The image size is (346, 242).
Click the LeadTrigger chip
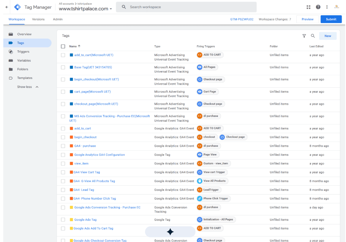[209, 190]
